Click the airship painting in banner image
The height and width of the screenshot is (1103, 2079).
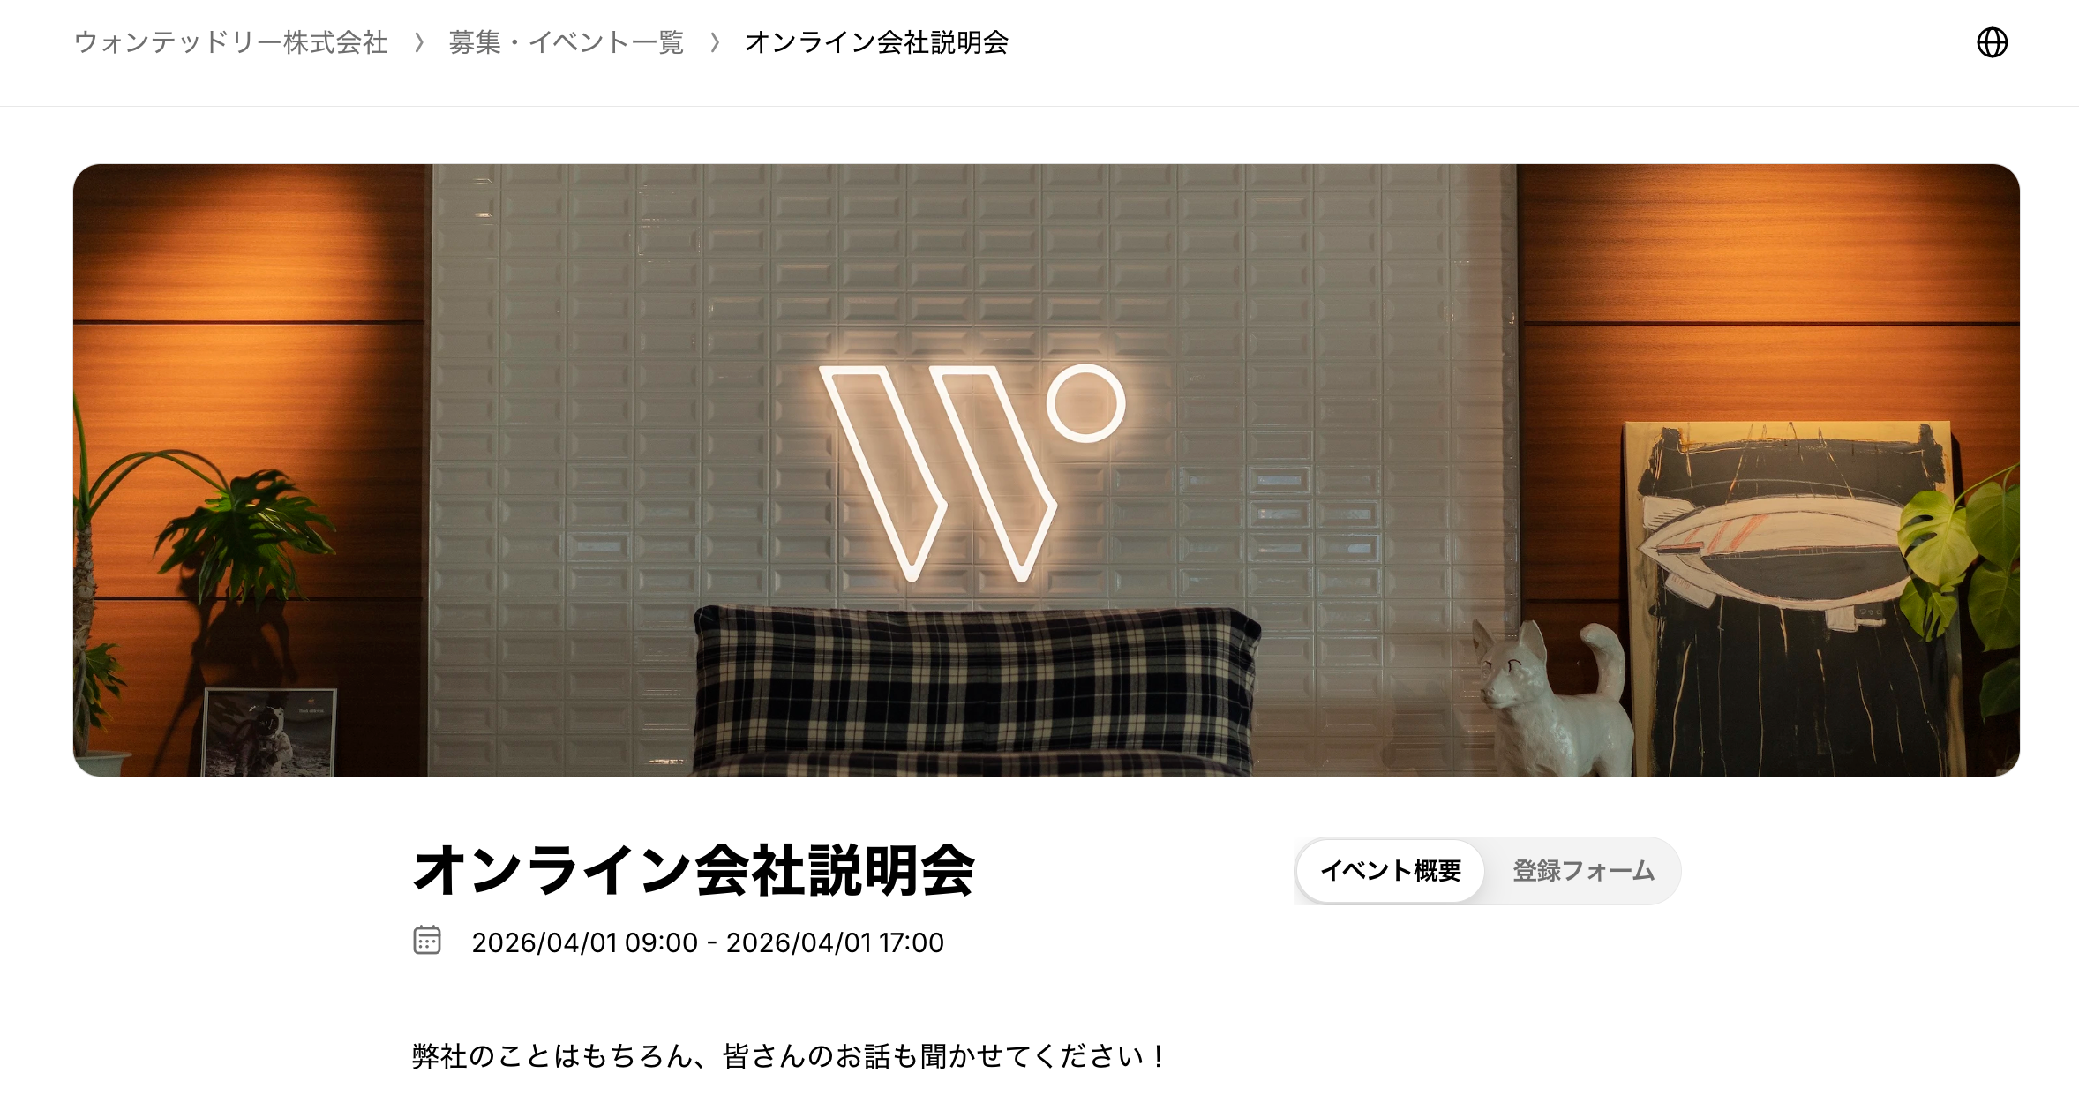coord(1791,598)
